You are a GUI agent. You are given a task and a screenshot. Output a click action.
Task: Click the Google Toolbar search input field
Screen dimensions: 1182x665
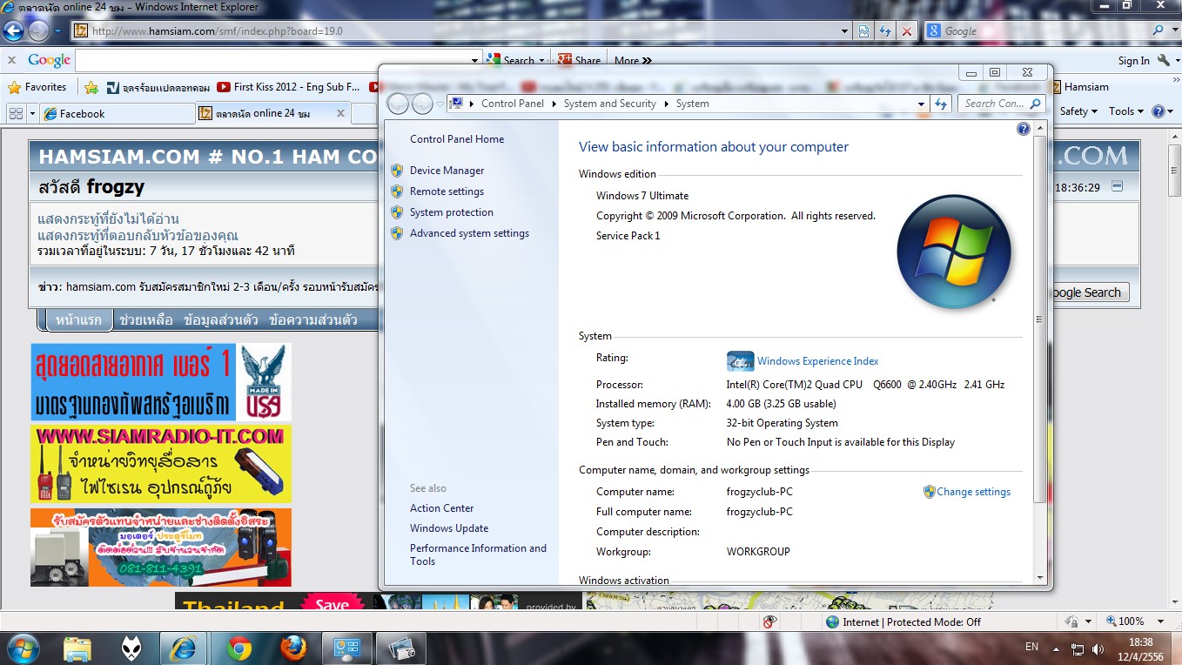(272, 61)
